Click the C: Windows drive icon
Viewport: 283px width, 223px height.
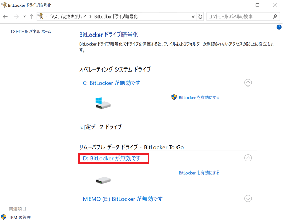(103, 103)
